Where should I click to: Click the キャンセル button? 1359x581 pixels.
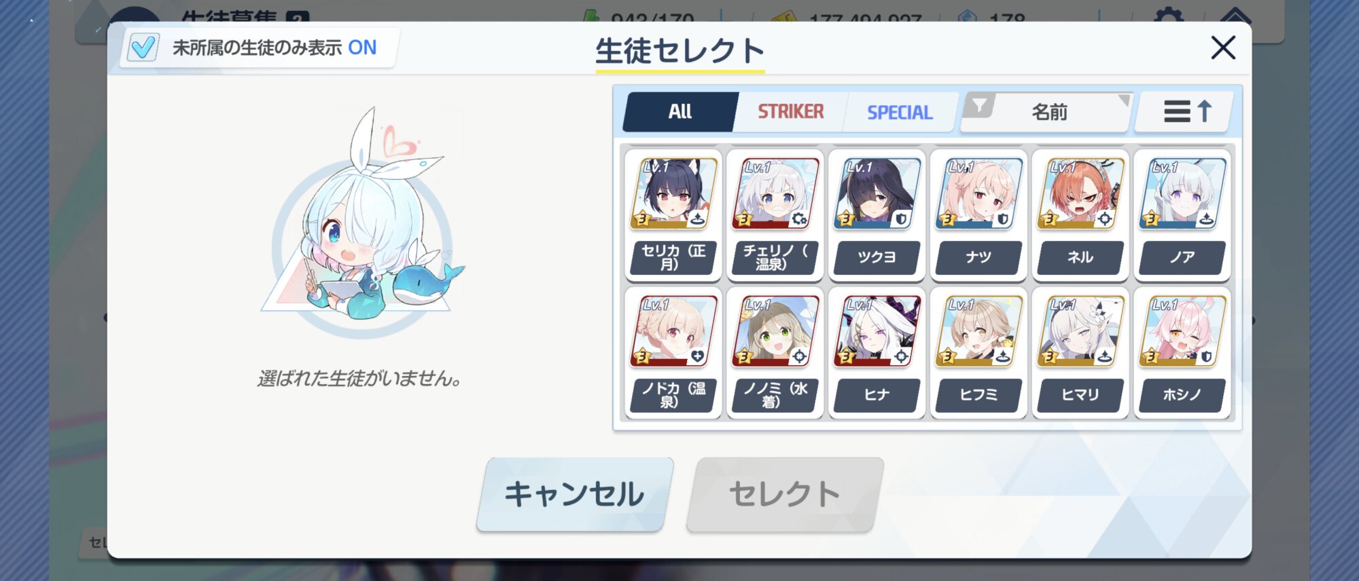tap(574, 494)
